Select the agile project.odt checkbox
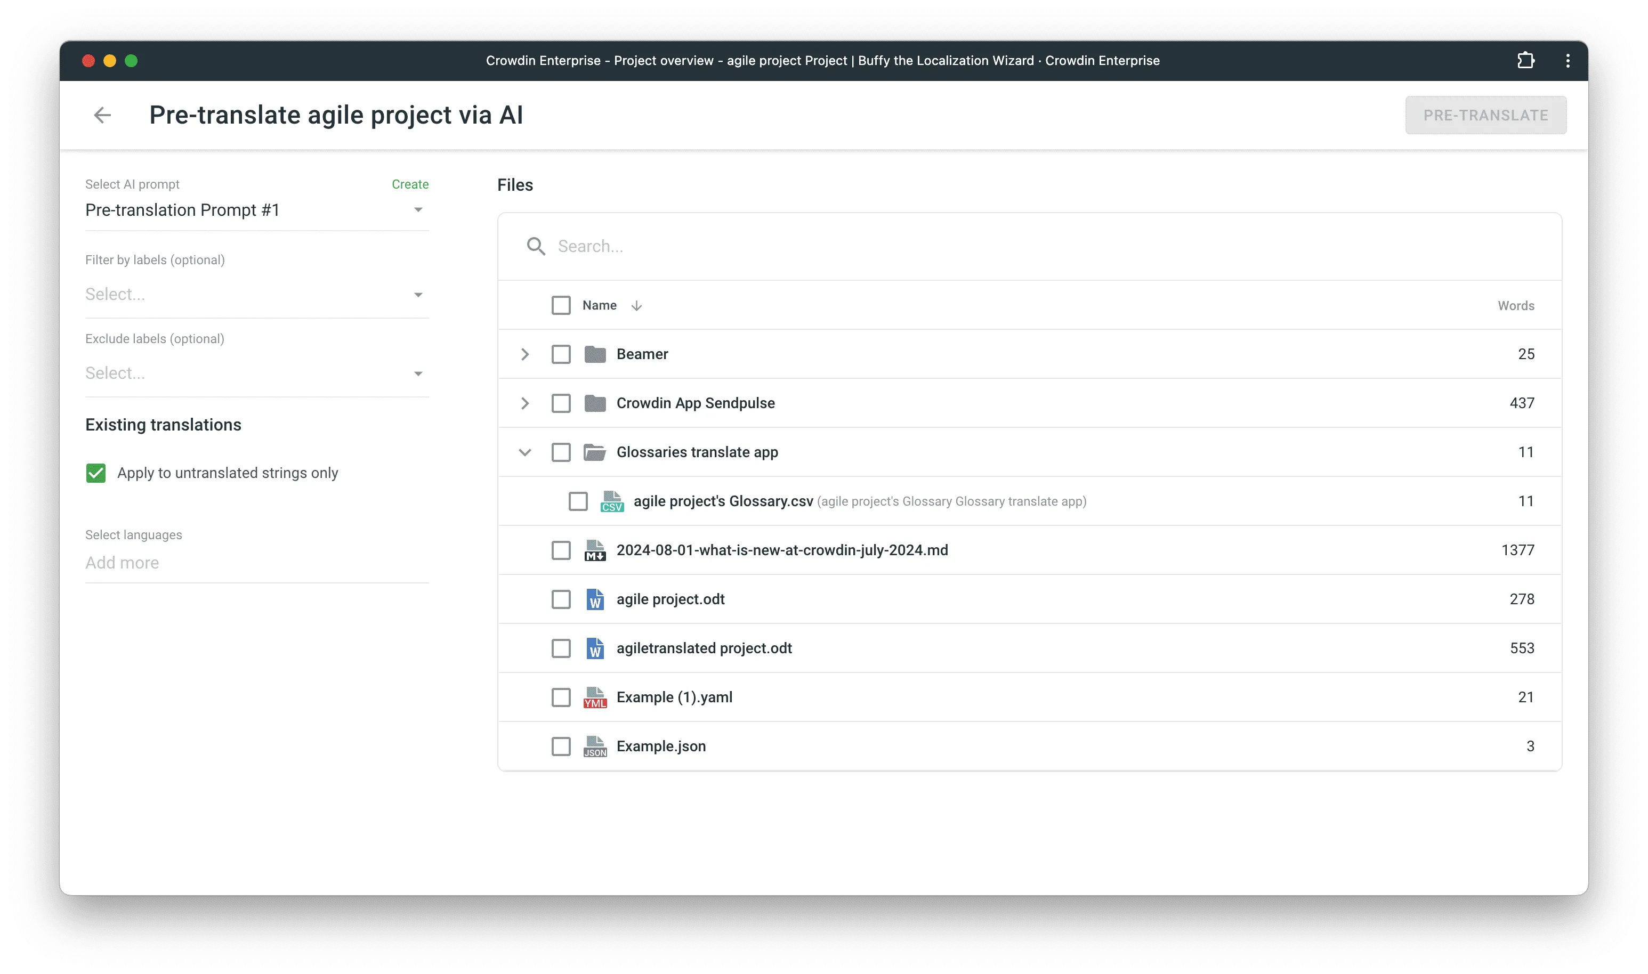This screenshot has width=1648, height=974. click(x=561, y=599)
